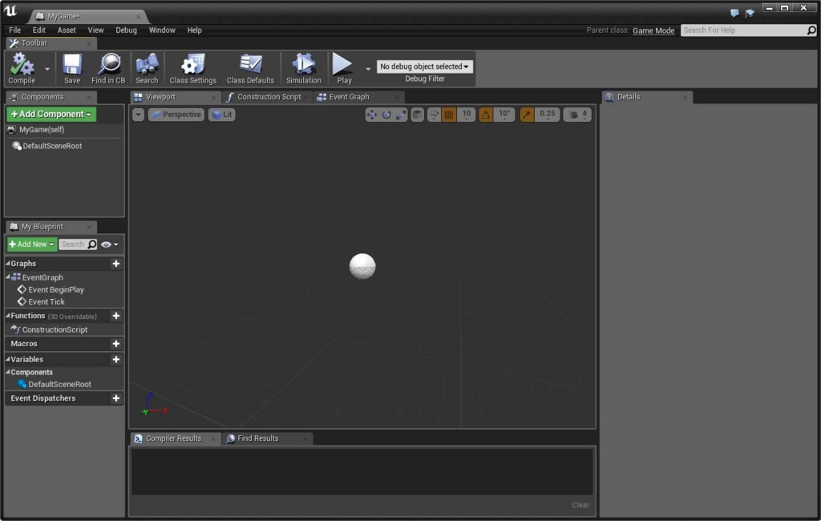Open the Lit view mode dropdown
The image size is (821, 521).
coord(221,115)
